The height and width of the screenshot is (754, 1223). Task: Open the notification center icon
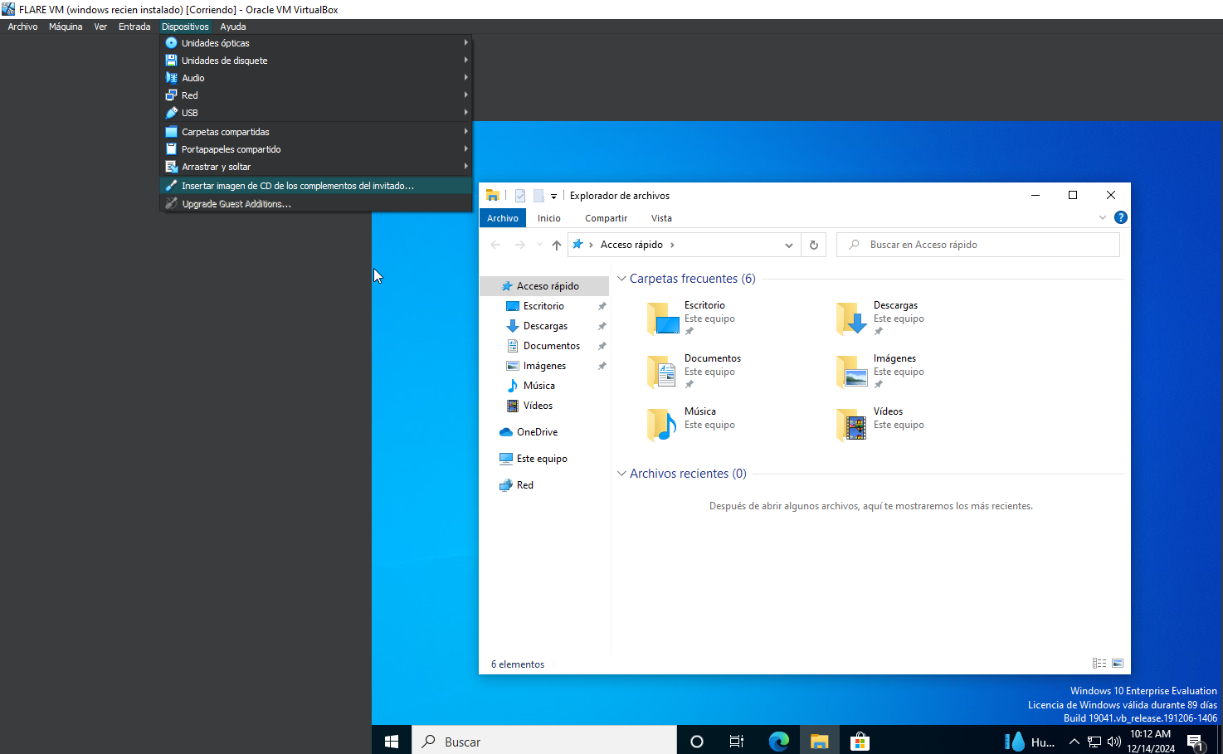(x=1195, y=742)
